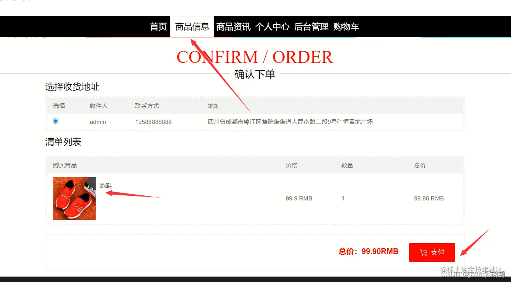This screenshot has height=282, width=511.
Task: Click the phone number 12588888888
Action: 154,122
